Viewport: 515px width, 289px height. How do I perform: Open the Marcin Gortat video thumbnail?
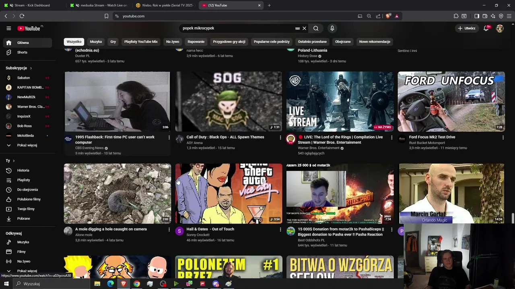(451, 193)
